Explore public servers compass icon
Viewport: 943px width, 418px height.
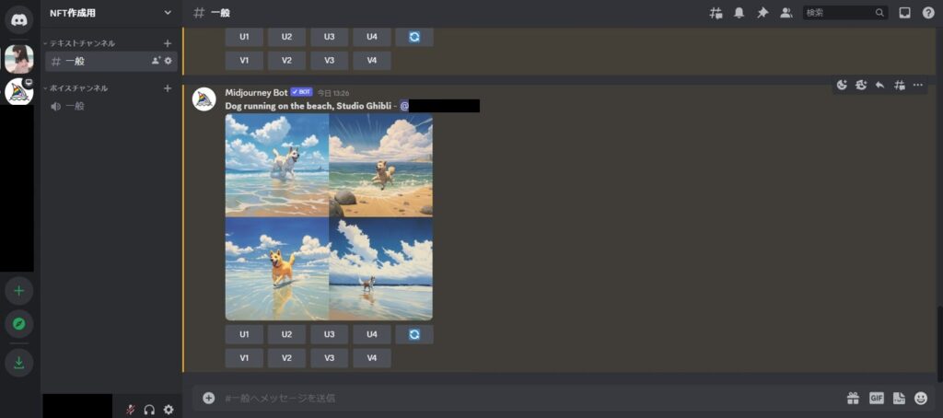point(18,324)
